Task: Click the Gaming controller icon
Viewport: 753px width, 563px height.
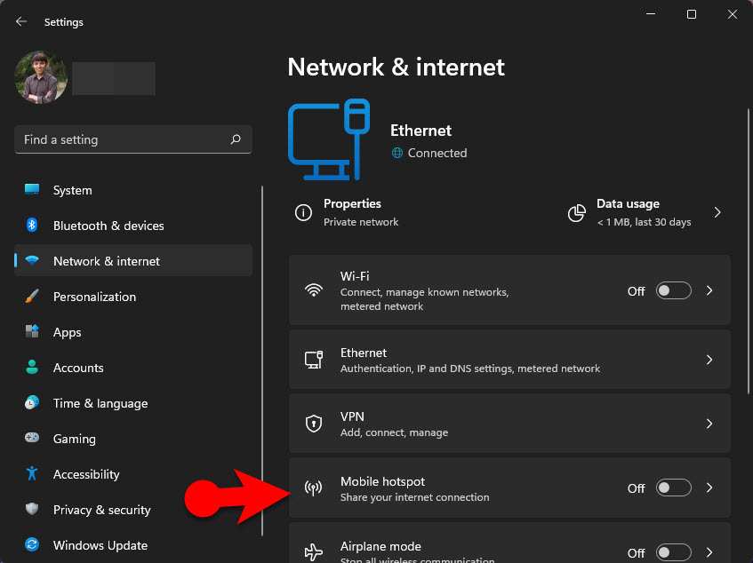Action: [x=32, y=438]
